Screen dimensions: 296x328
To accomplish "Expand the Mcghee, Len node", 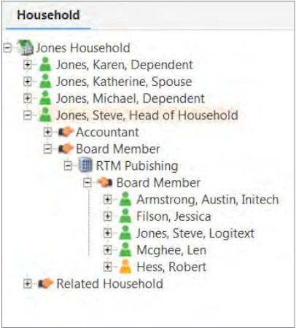I will click(x=107, y=250).
